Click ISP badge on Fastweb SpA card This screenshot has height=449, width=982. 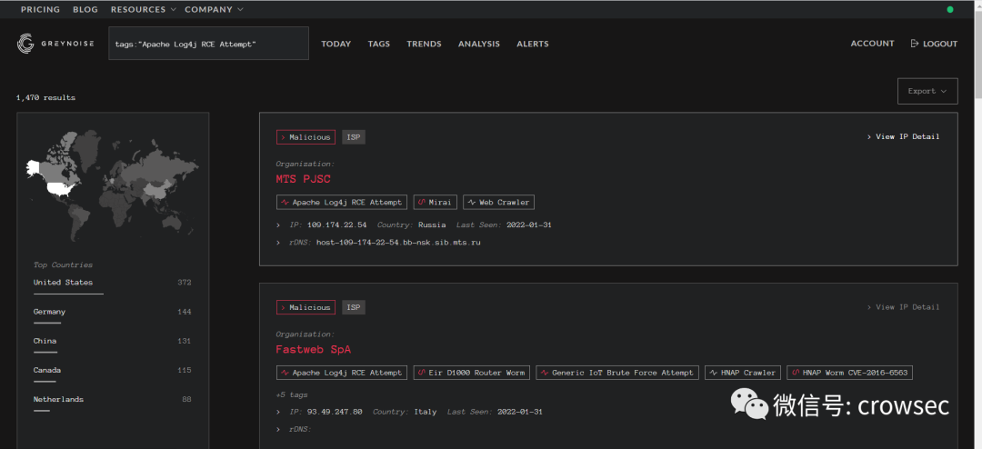[354, 307]
